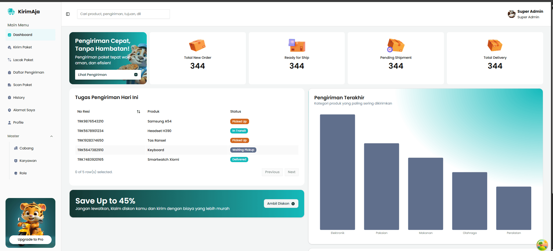
Task: Click the Scan Paket truck icon
Action: click(9, 85)
